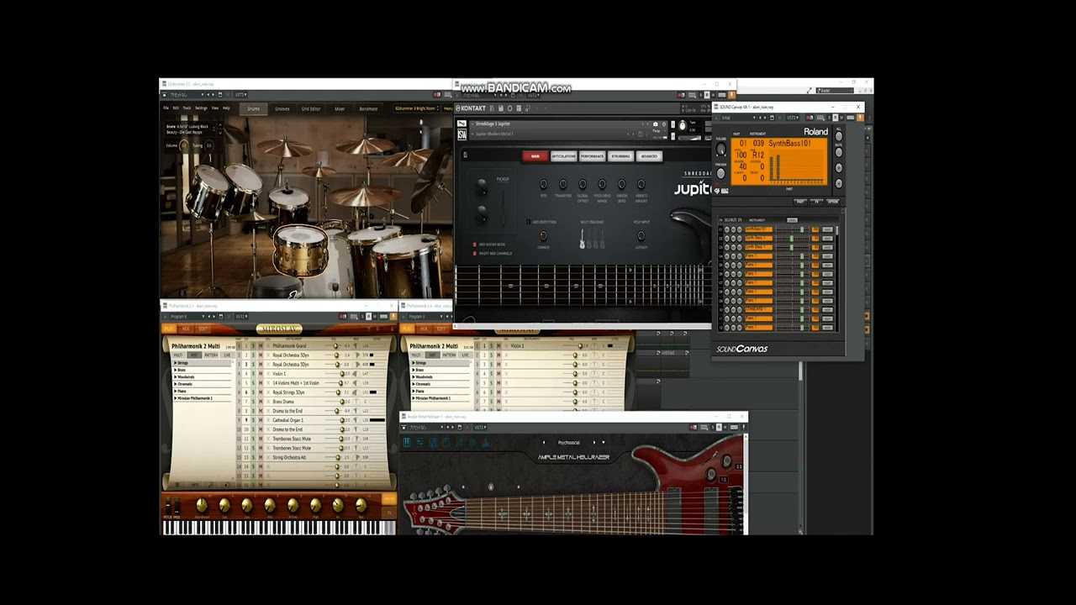Adjust the Snare Volume knob in EZdrummer
The height and width of the screenshot is (605, 1076).
click(183, 145)
